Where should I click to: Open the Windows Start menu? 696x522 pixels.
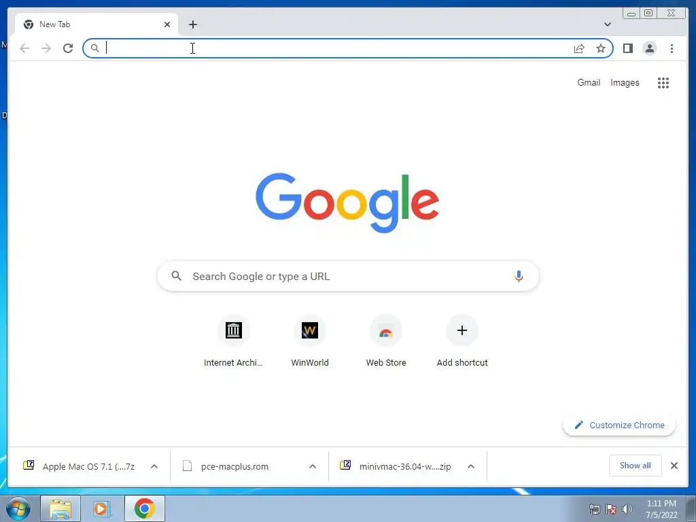coord(18,508)
